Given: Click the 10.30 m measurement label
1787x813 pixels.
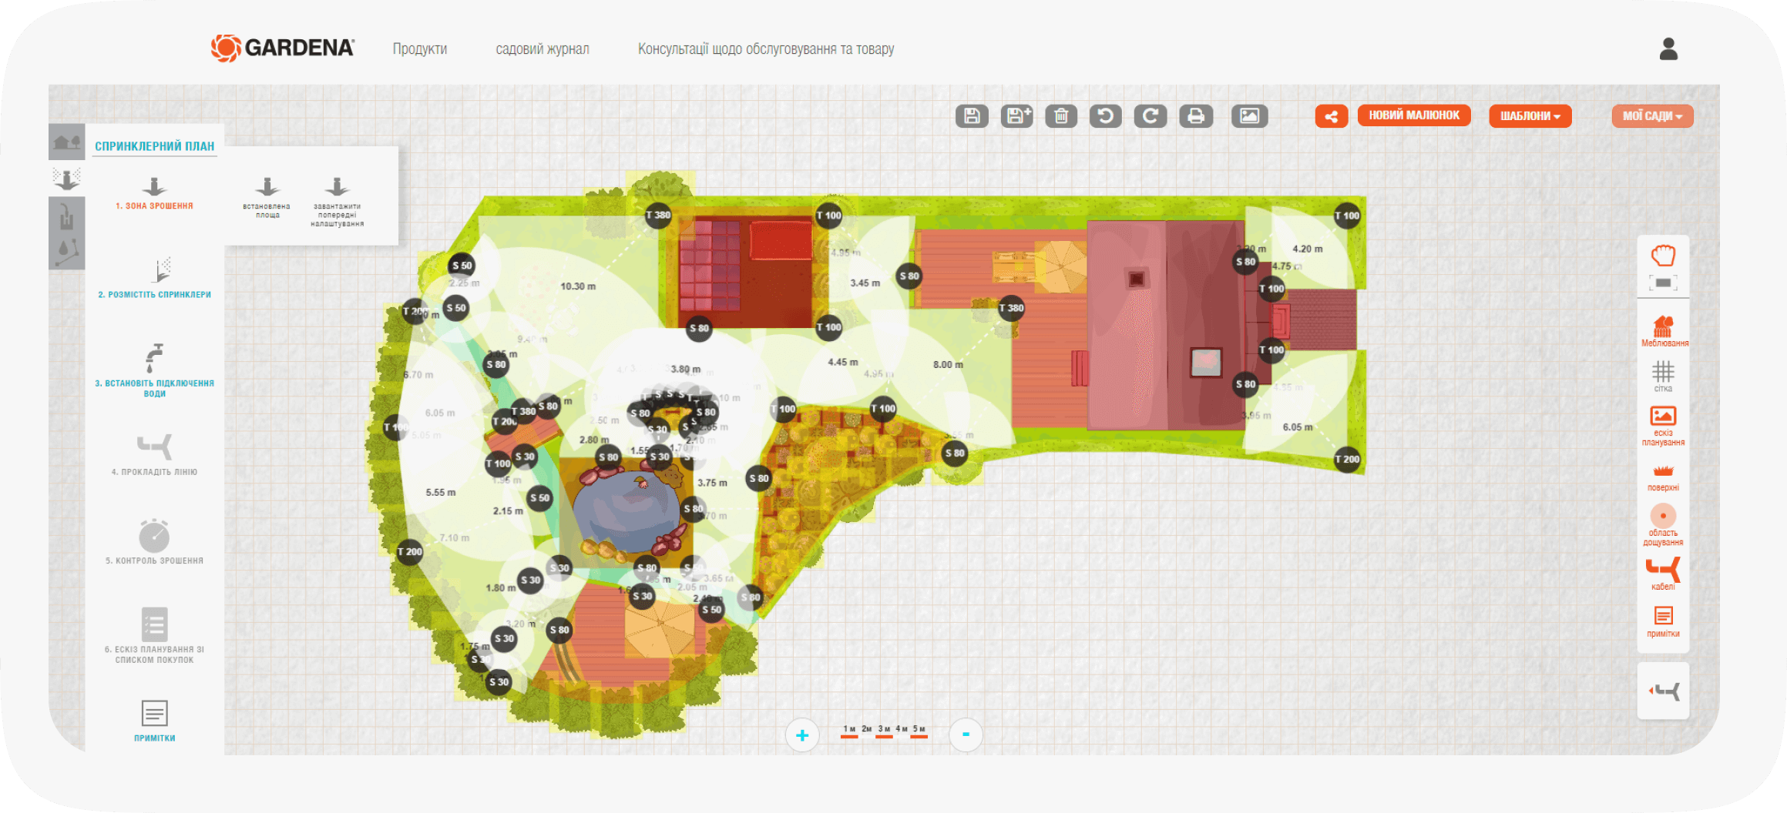Looking at the screenshot, I should pos(578,286).
